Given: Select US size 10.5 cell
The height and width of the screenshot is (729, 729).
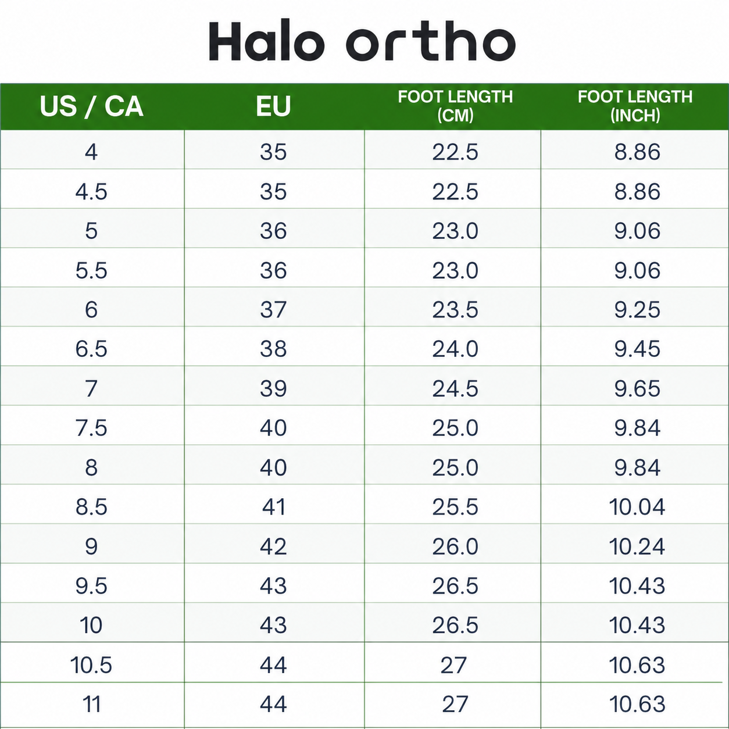Looking at the screenshot, I should [92, 663].
